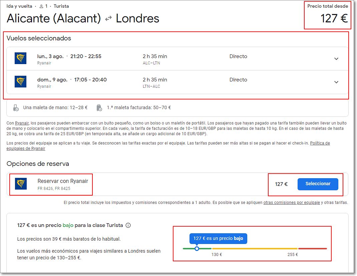Click flight numbers 'FR 8426, FR 8425'
Image resolution: width=357 pixels, height=276 pixels.
54,189
